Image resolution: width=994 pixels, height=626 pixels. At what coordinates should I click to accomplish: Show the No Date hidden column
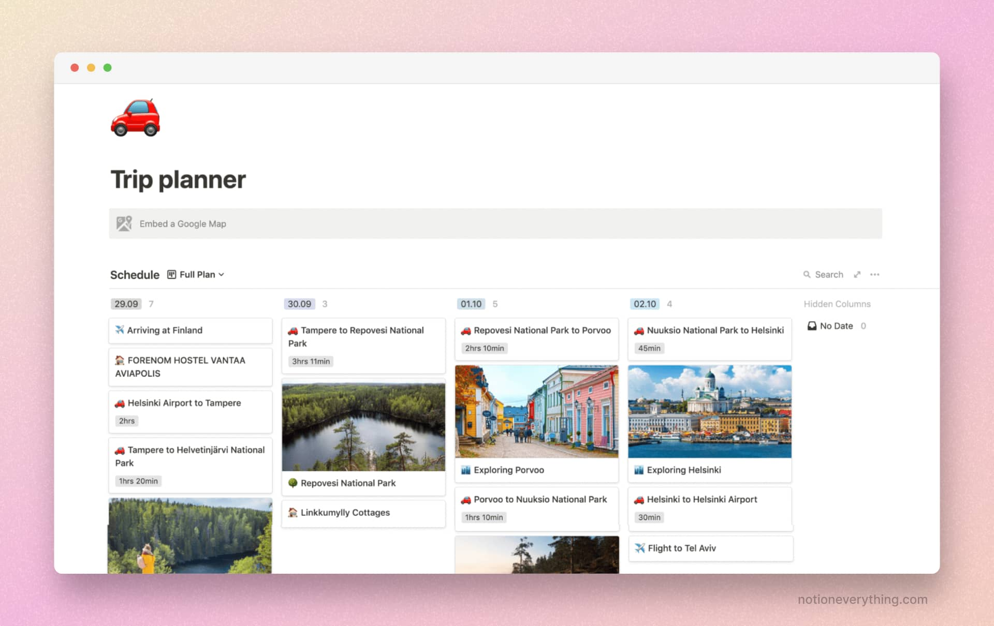[836, 326]
